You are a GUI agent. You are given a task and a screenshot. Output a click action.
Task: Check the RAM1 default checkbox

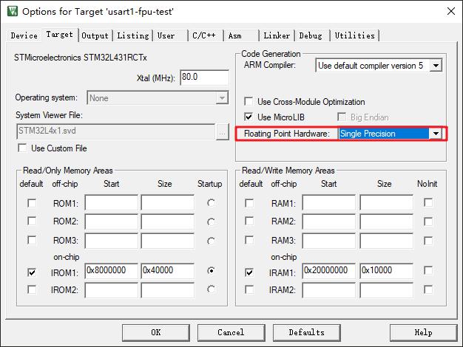[249, 203]
